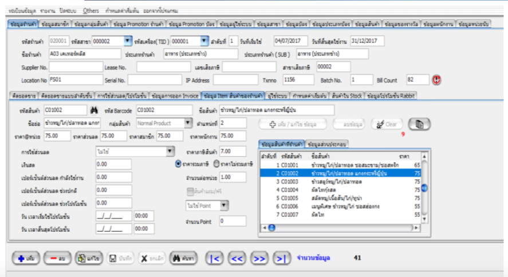
Task: Click the เพิ่ม add button at bottom left
Action: coord(26,259)
